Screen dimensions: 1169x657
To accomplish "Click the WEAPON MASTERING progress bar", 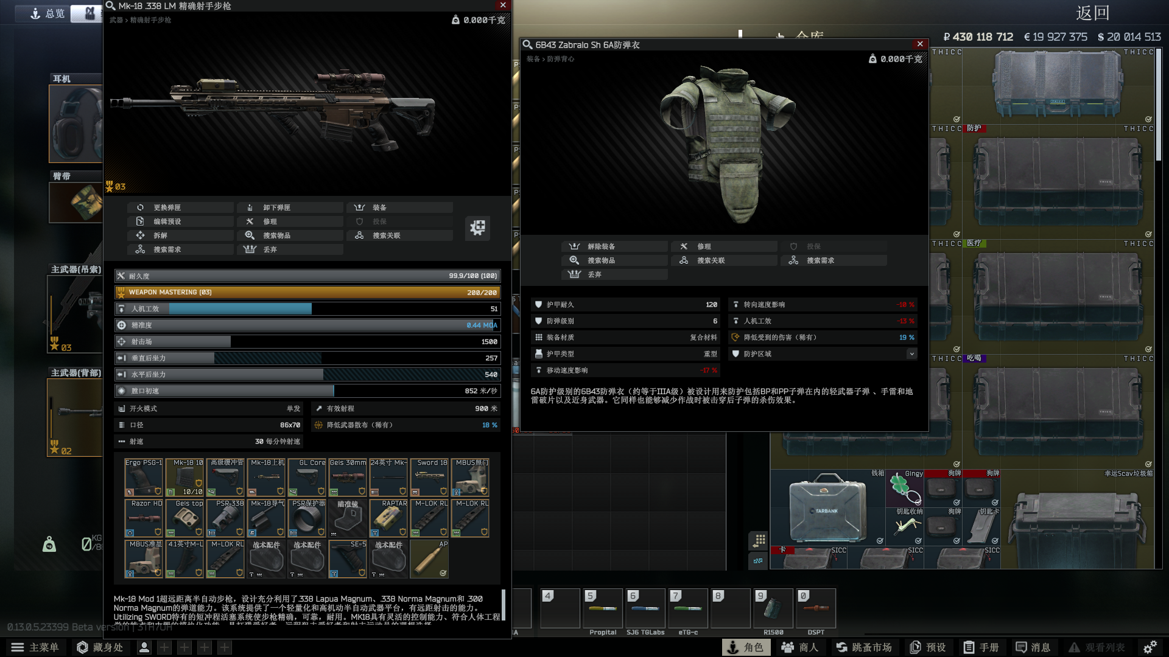I will 308,293.
